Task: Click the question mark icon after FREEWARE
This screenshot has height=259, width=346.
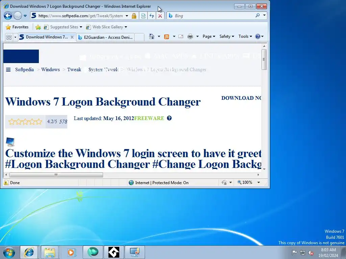Action: pos(169,118)
